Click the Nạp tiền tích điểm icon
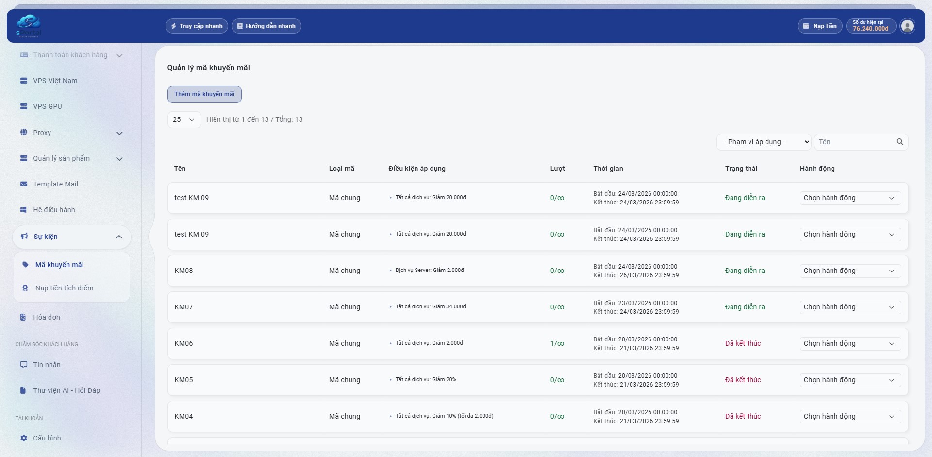Screen dimensions: 932x457 coord(25,288)
